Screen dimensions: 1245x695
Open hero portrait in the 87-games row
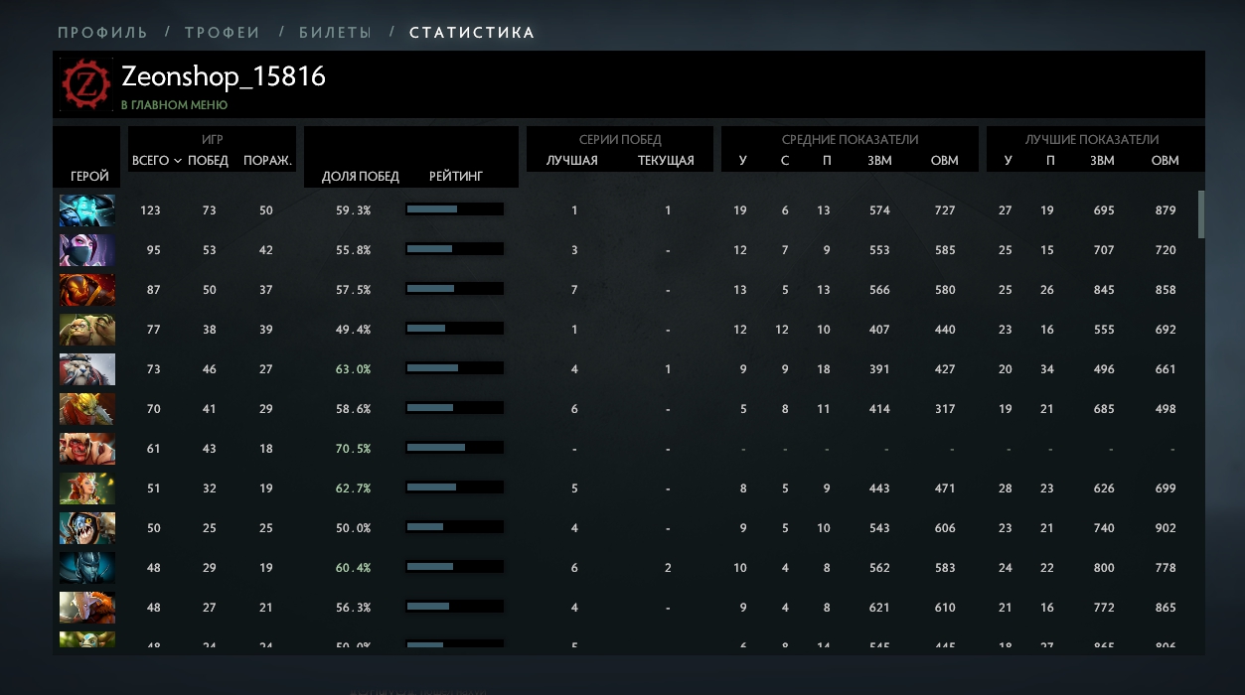pyautogui.click(x=87, y=290)
